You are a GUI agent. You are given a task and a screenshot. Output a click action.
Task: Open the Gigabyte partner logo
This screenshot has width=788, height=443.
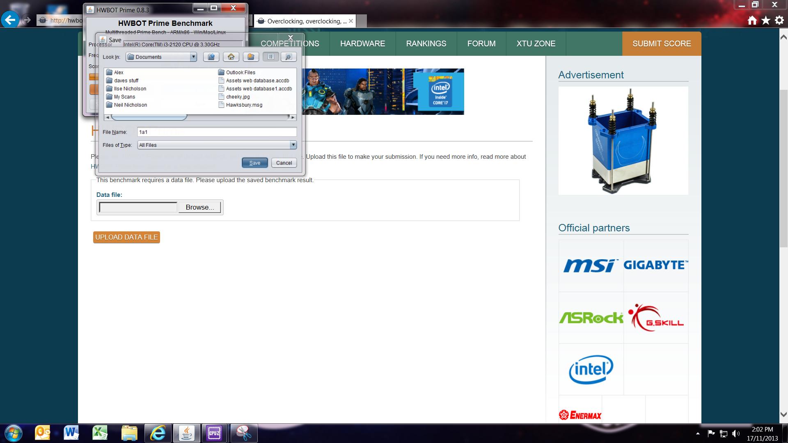click(x=656, y=266)
